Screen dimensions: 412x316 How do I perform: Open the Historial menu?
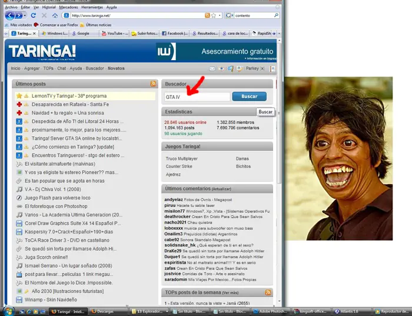click(49, 7)
